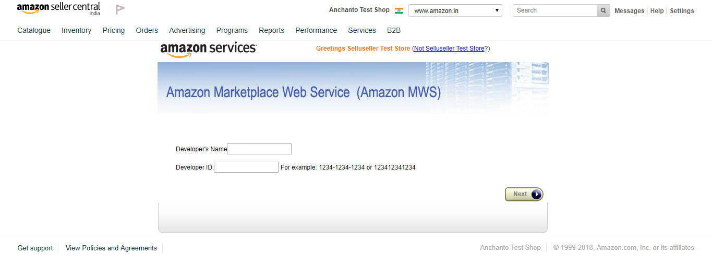
Task: Focus the Developer ID input field
Action: 246,167
